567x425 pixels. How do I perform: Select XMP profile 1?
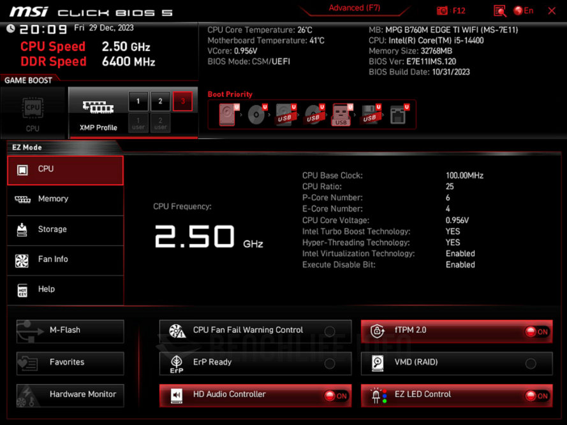[x=138, y=101]
